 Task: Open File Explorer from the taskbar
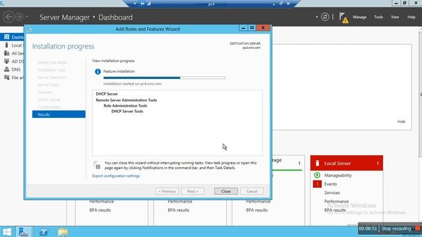pyautogui.click(x=63, y=232)
